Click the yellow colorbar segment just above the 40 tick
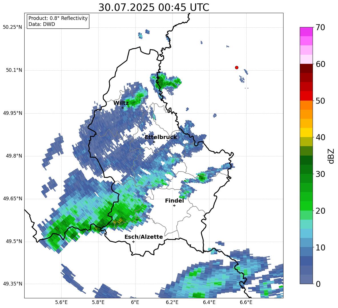 pyautogui.click(x=306, y=132)
